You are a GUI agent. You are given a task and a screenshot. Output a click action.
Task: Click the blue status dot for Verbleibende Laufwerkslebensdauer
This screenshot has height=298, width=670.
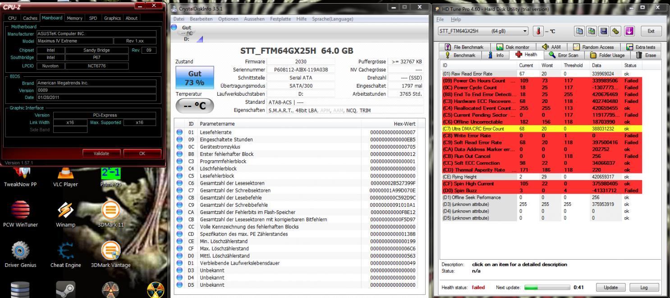pyautogui.click(x=180, y=262)
